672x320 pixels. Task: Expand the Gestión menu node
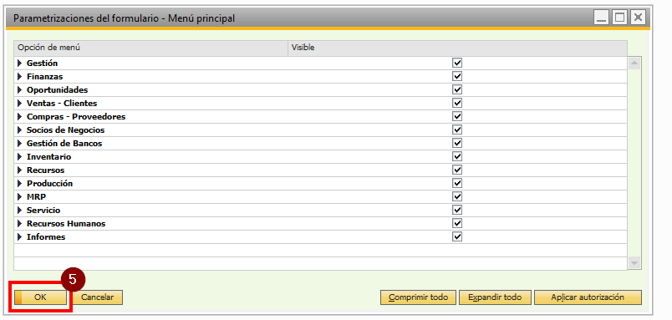coord(19,63)
